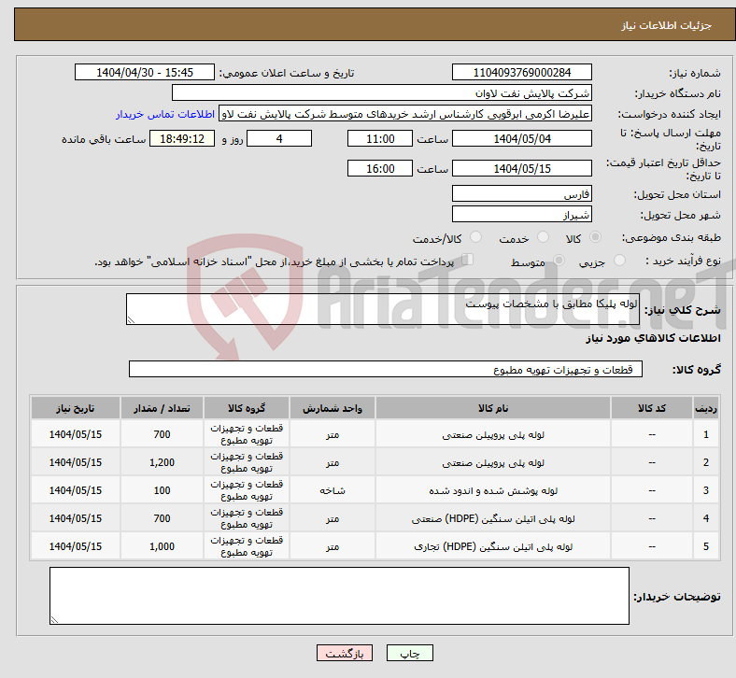The image size is (736, 678).
Task: Click the remaining time field 18:49:12
Action: point(182,139)
